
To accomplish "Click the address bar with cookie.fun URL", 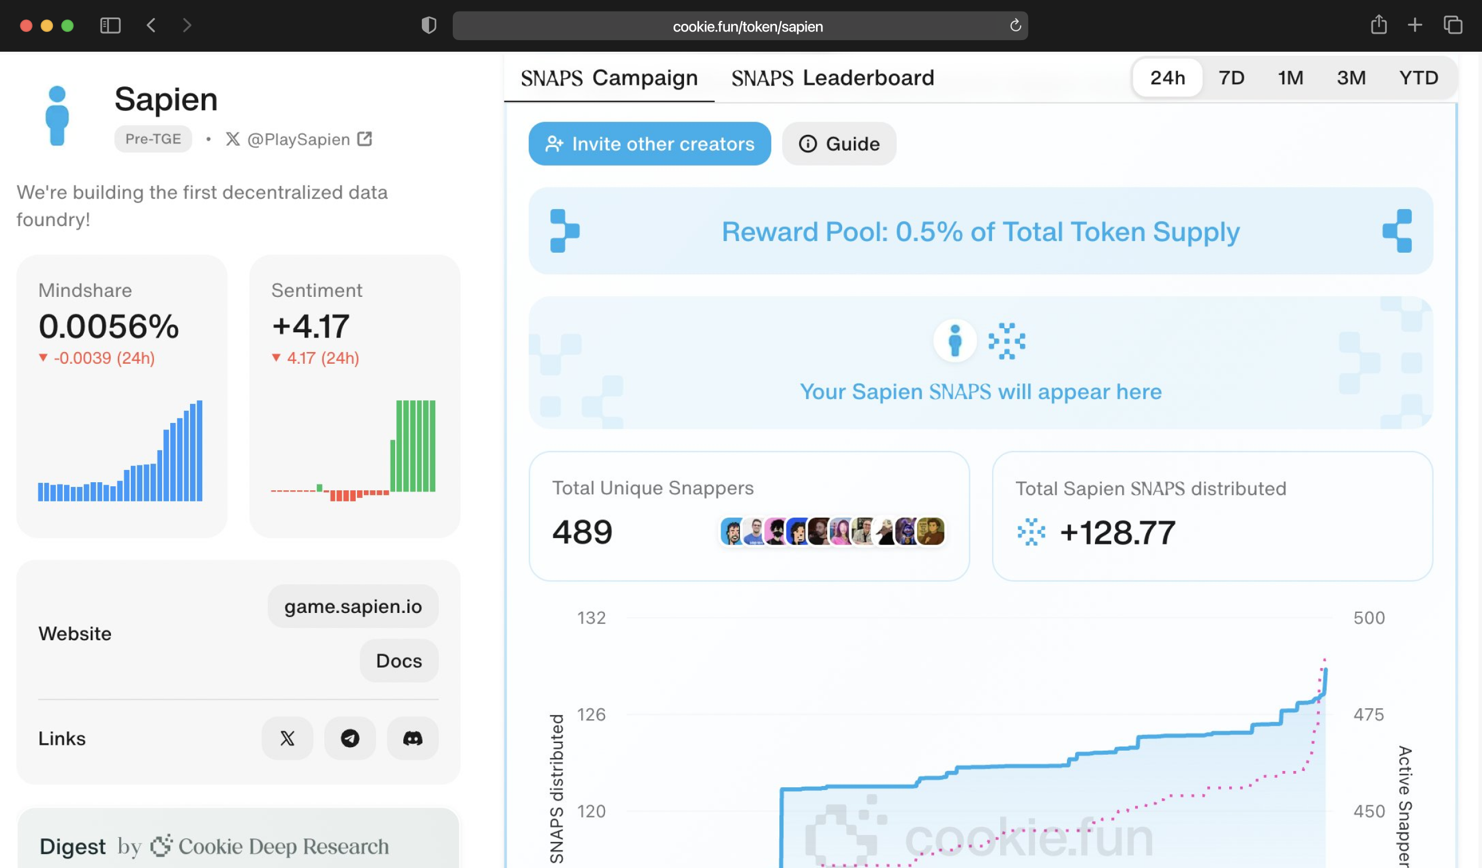I will click(747, 26).
